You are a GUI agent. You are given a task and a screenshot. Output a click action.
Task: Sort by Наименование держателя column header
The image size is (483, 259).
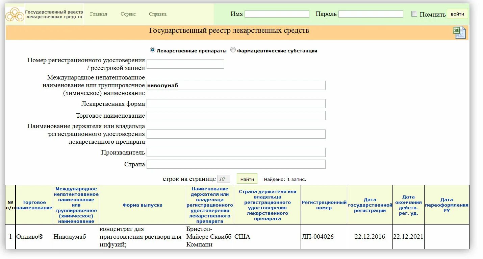click(x=210, y=205)
